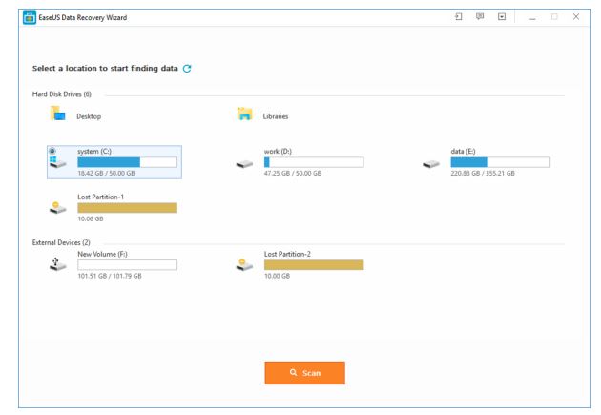Click the 'Lost Partition-1' label
The width and height of the screenshot is (601, 415).
tap(100, 197)
